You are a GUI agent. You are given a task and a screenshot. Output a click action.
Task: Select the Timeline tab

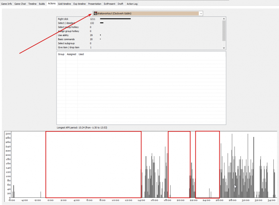(x=33, y=4)
